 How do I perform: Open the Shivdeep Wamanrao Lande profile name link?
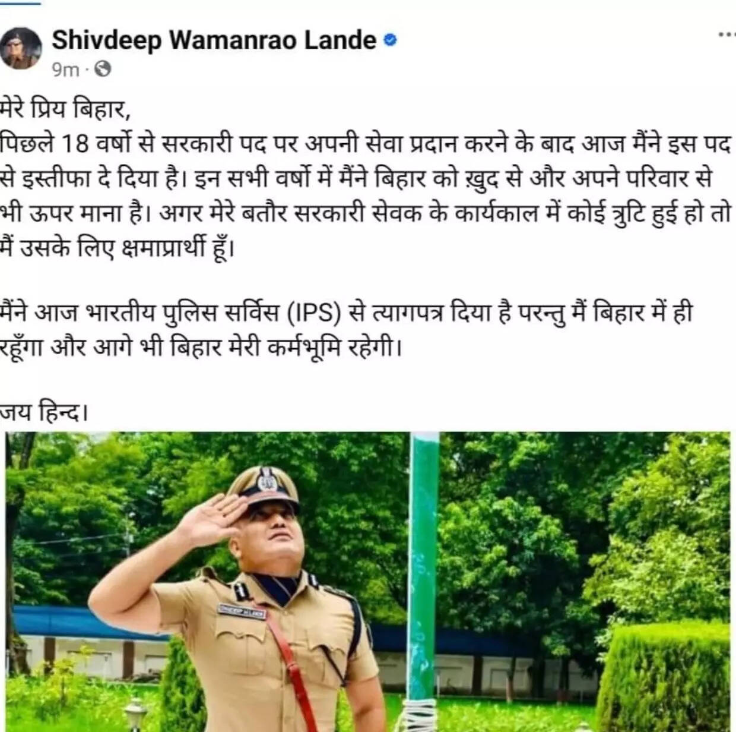pos(214,40)
